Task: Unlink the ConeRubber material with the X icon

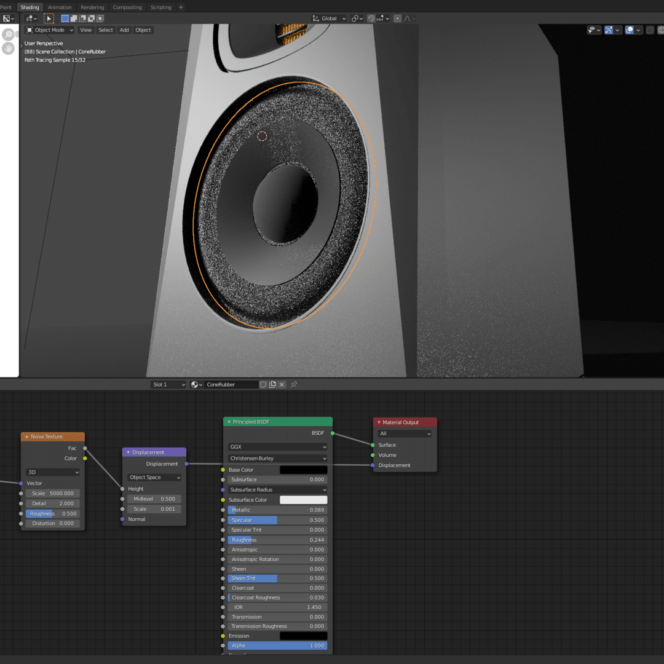Action: [282, 384]
